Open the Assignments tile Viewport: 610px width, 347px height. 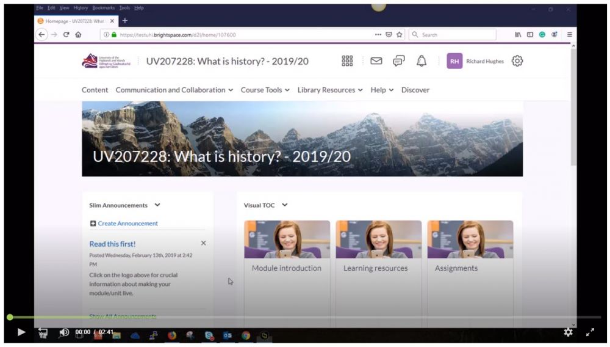tap(470, 274)
